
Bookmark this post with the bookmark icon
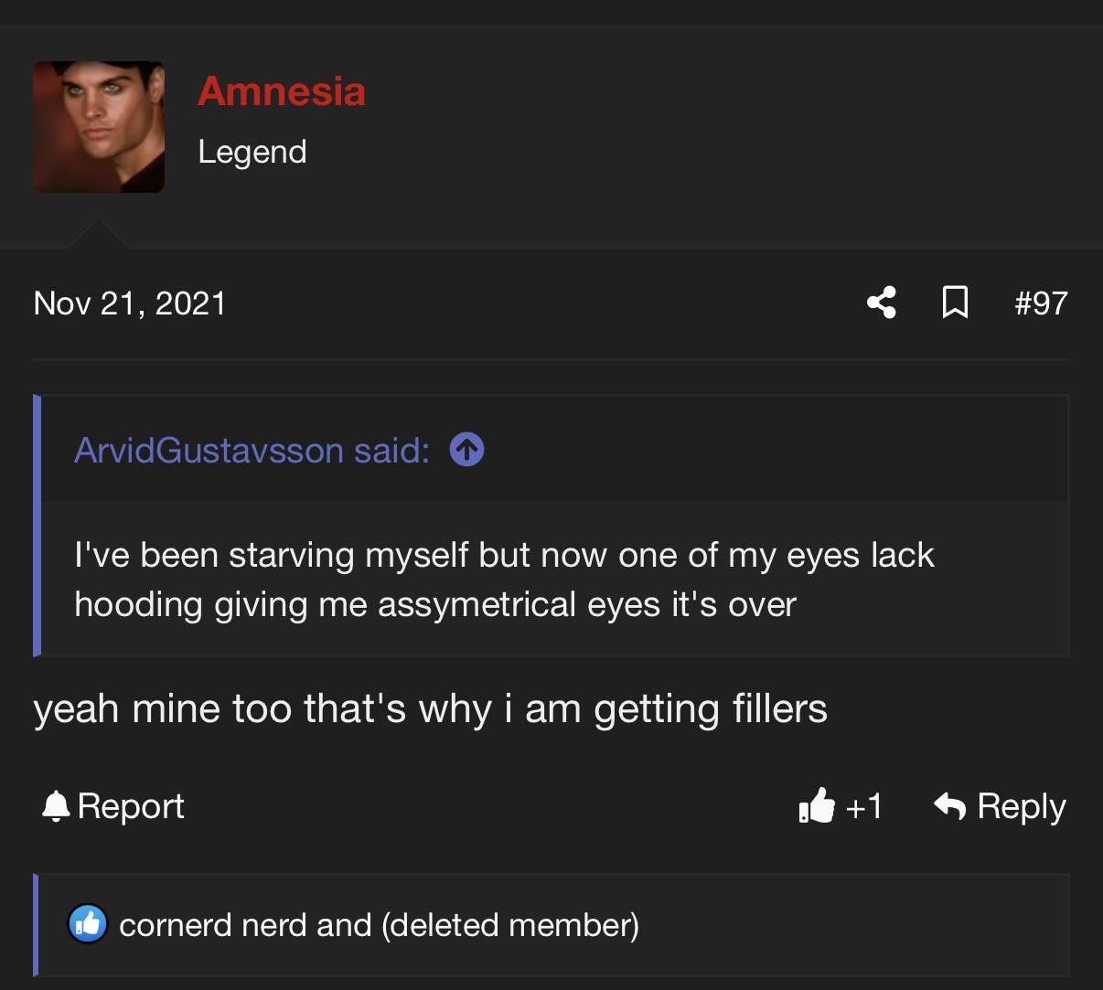(x=955, y=303)
